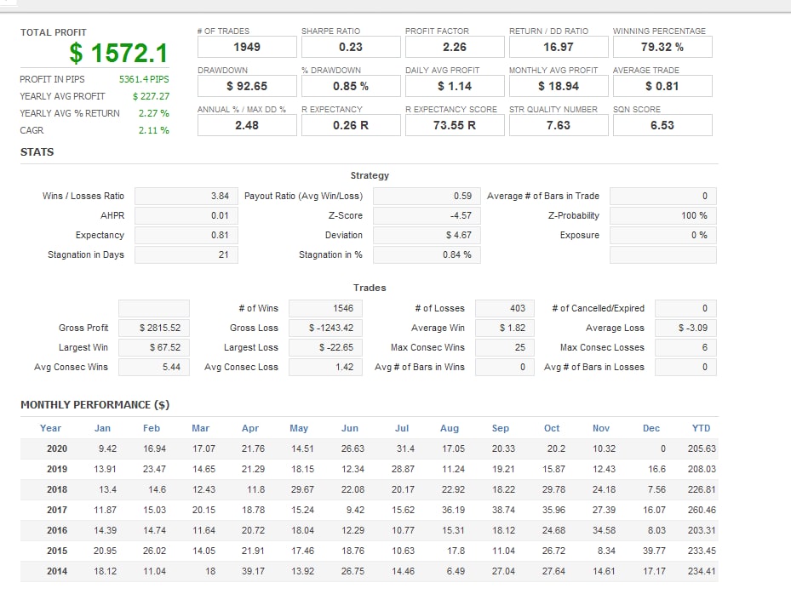Select the 2020 row year label
The width and height of the screenshot is (791, 594).
(x=57, y=449)
